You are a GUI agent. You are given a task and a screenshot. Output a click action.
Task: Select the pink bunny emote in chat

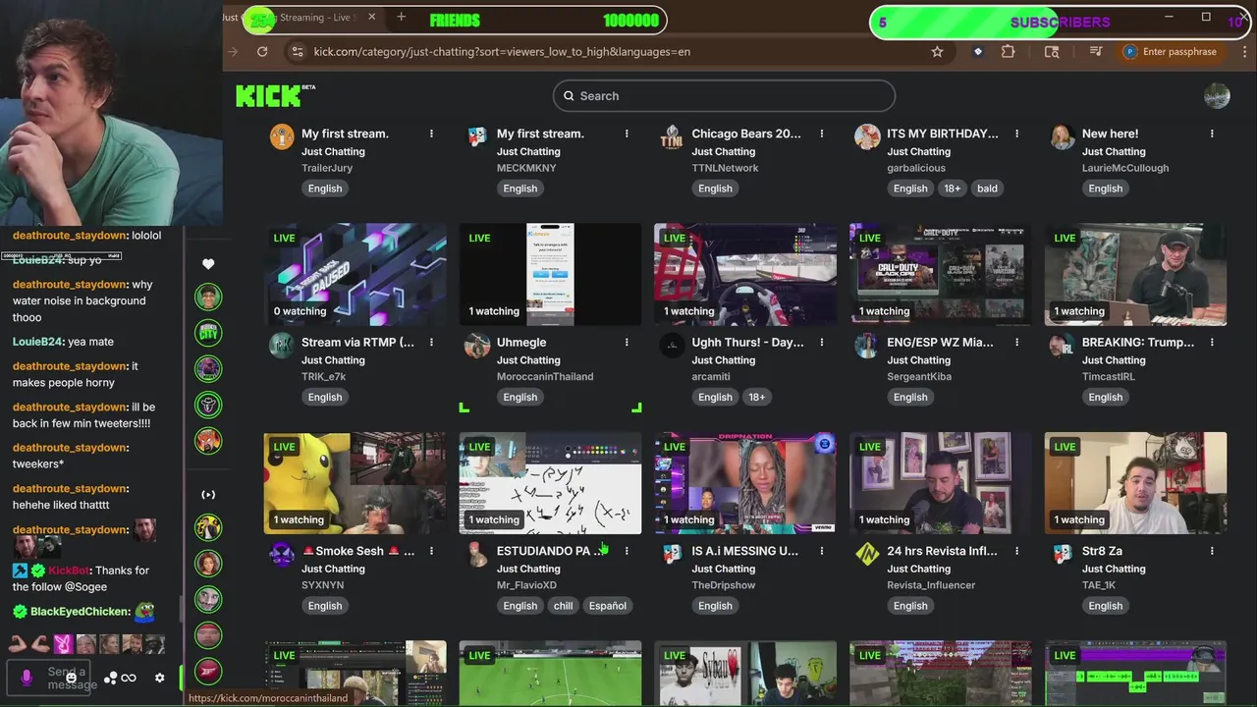coord(63,644)
